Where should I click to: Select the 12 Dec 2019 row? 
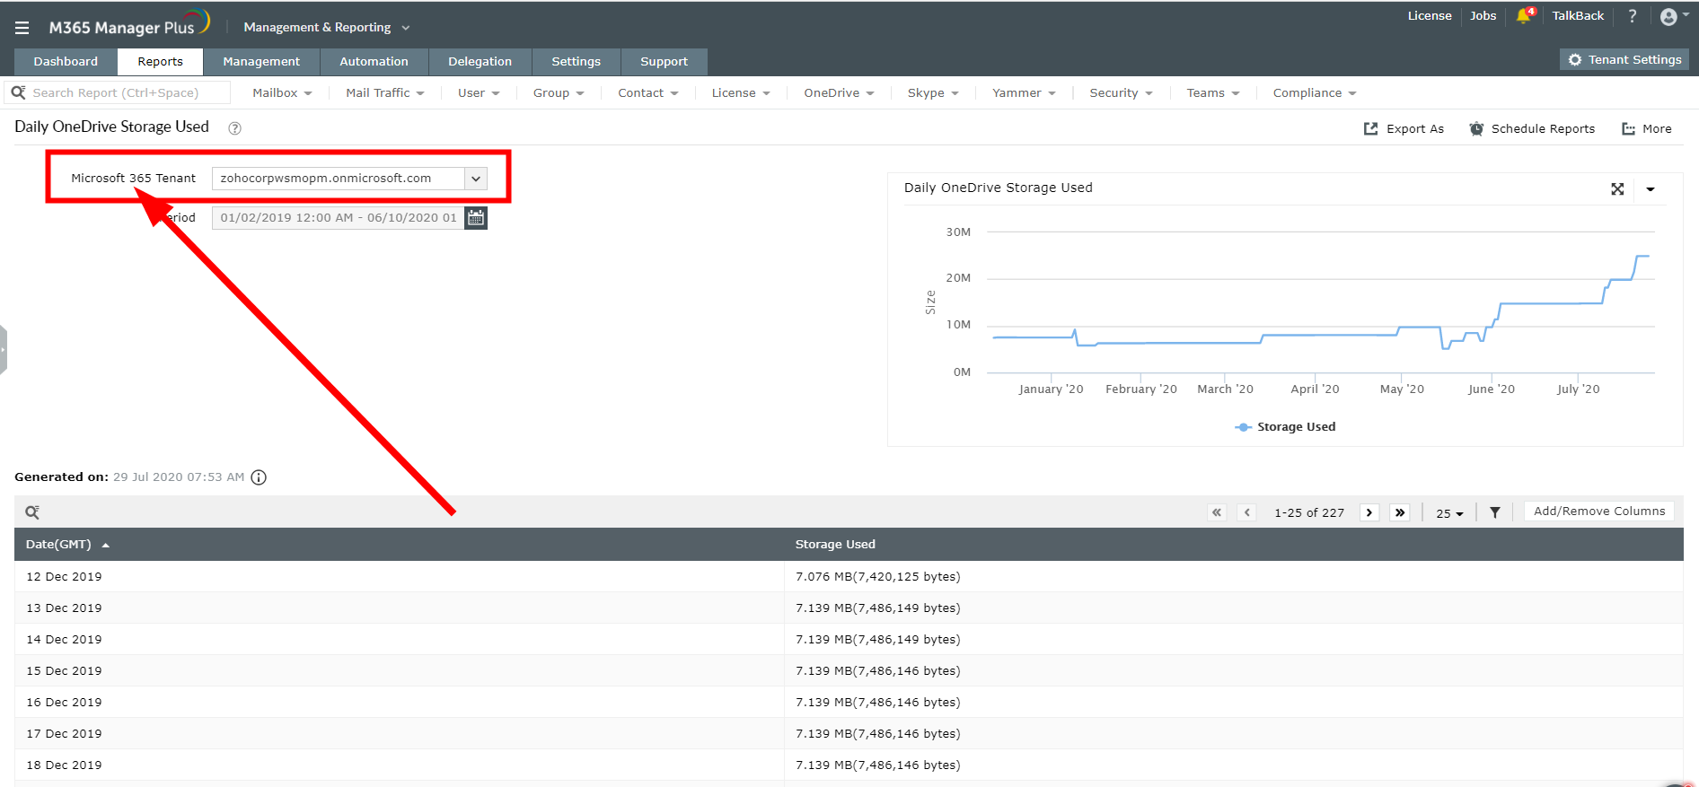point(849,577)
